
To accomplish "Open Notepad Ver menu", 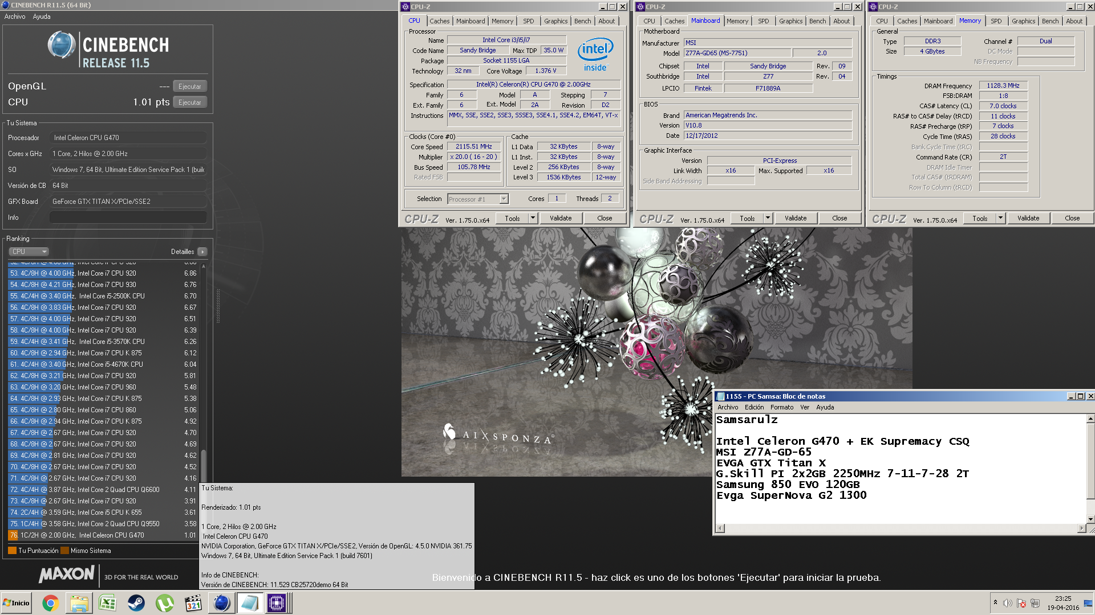I will (x=805, y=407).
